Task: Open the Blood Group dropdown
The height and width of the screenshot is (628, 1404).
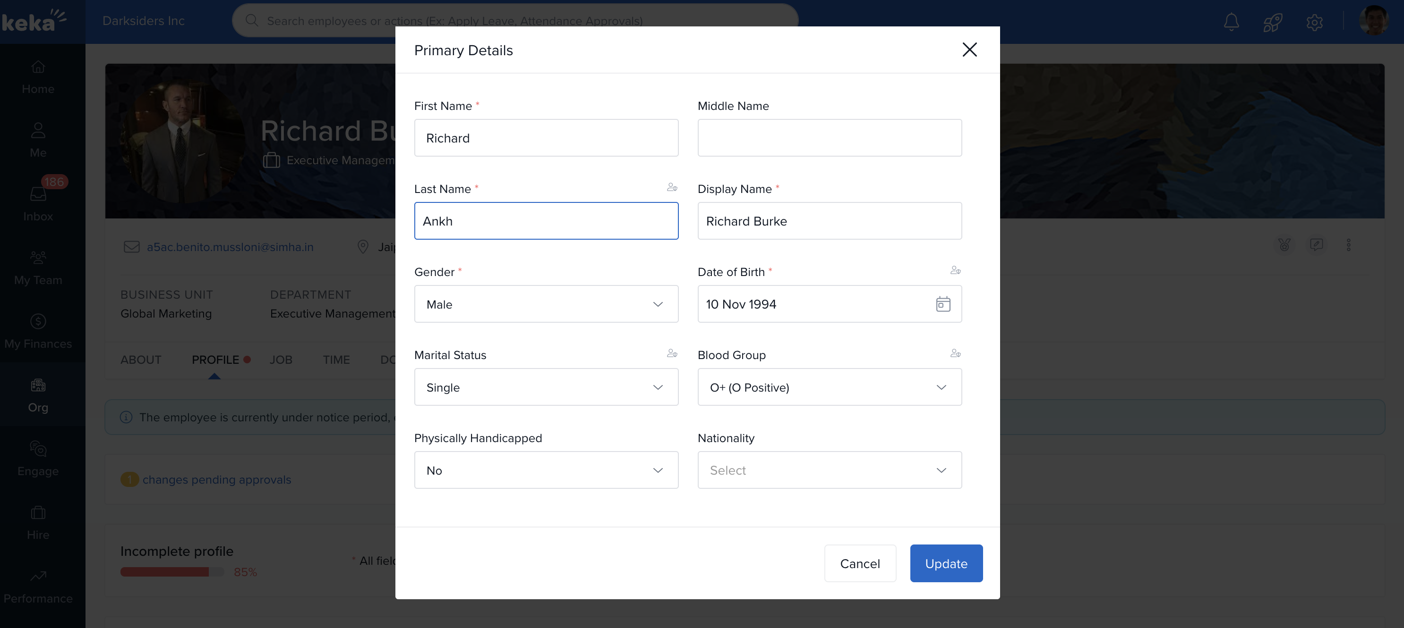Action: pyautogui.click(x=829, y=387)
